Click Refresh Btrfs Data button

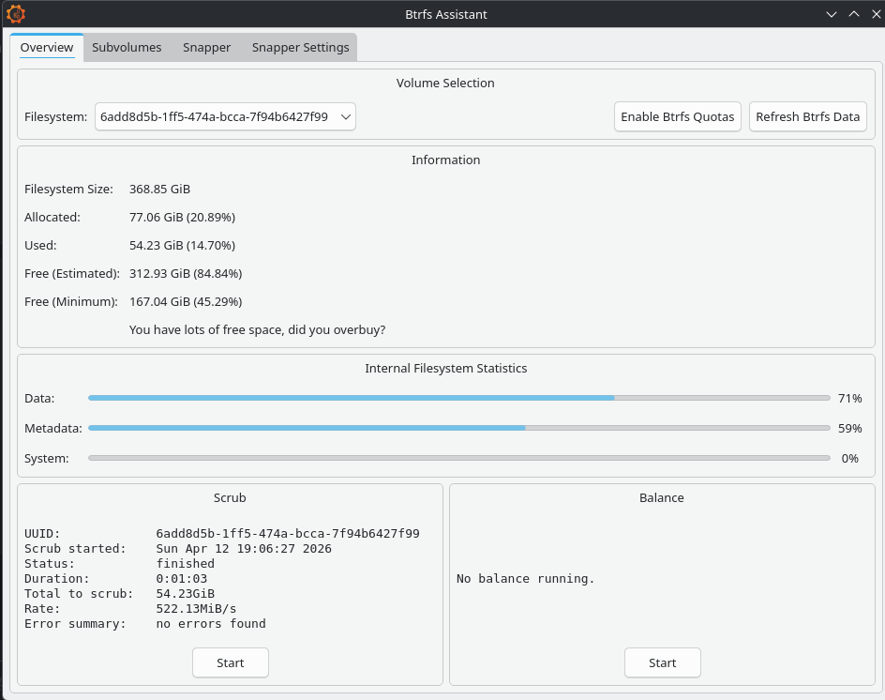coord(808,117)
